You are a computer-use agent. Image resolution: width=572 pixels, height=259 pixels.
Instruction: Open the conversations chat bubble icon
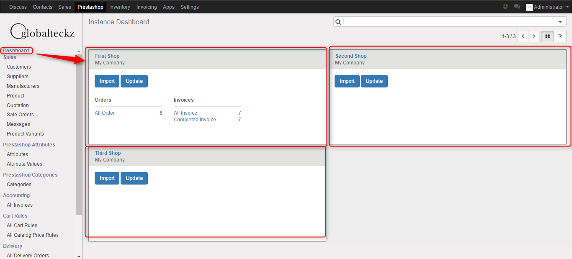[517, 7]
